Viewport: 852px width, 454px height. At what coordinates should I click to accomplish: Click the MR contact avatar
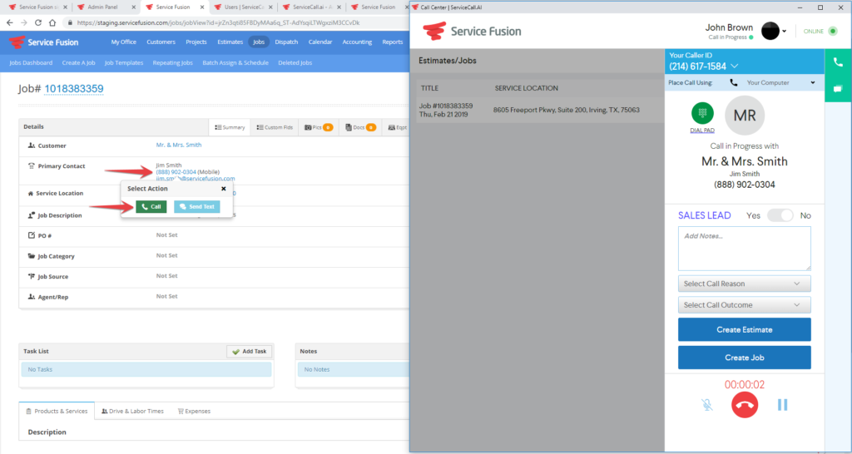[x=745, y=115]
